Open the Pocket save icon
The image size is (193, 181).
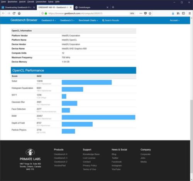[x=146, y=13]
